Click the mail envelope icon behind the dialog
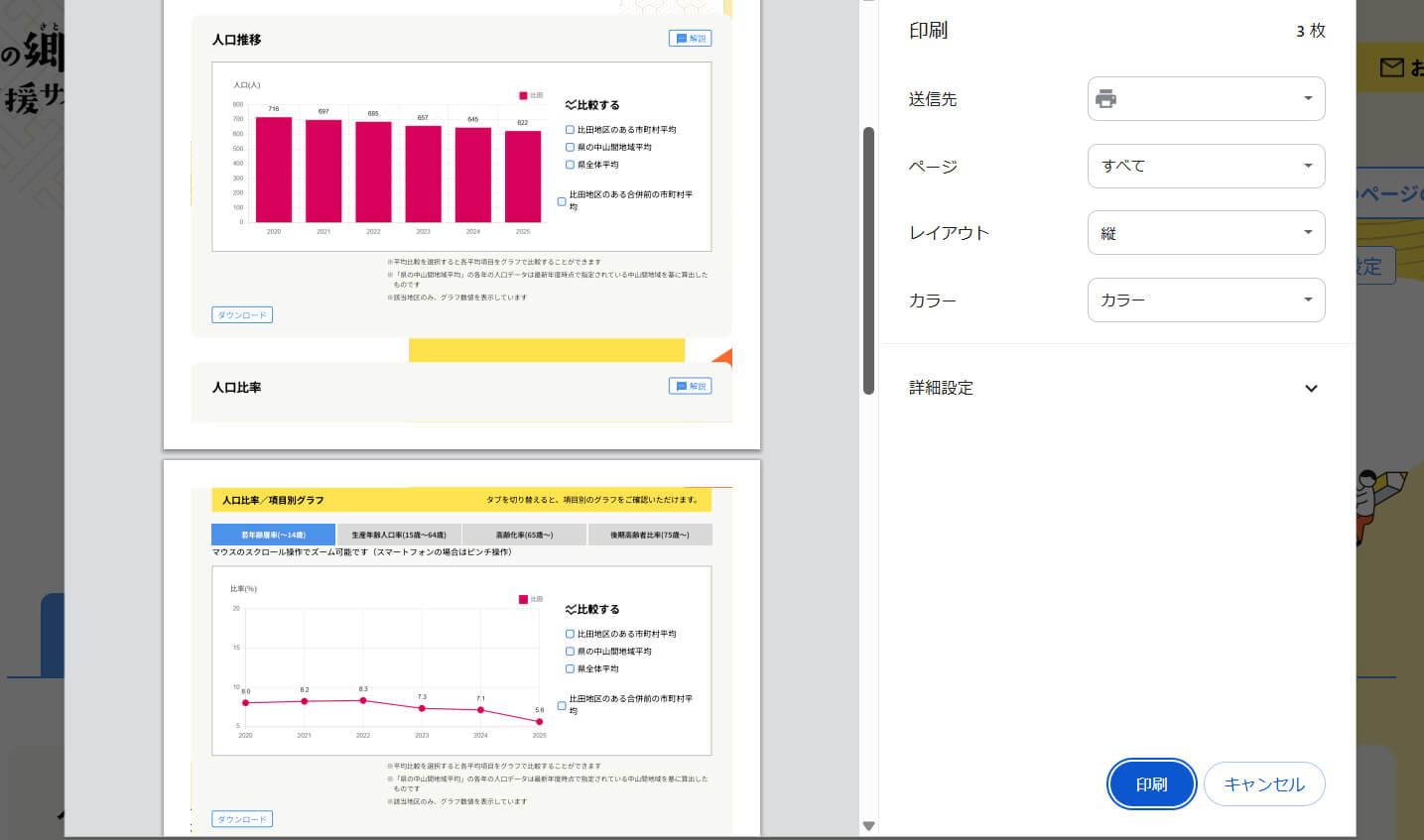 [1391, 67]
